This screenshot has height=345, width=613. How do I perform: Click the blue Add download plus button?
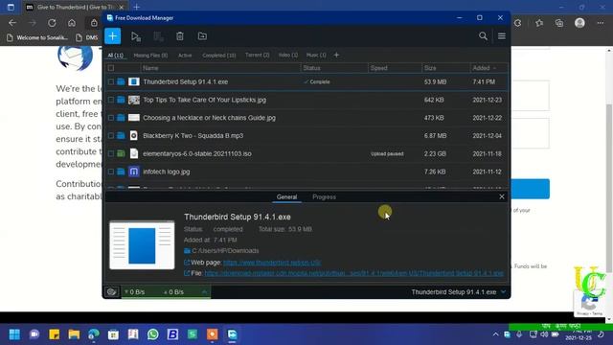tap(113, 36)
